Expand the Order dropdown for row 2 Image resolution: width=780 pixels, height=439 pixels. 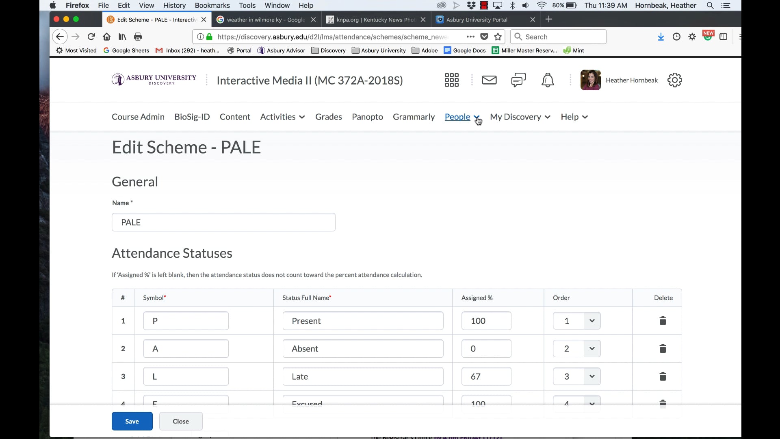591,348
